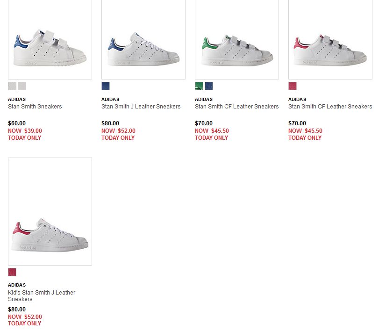Choose blue swatch next to the green swatch
Image resolution: width=386 pixels, height=331 pixels.
(x=209, y=86)
